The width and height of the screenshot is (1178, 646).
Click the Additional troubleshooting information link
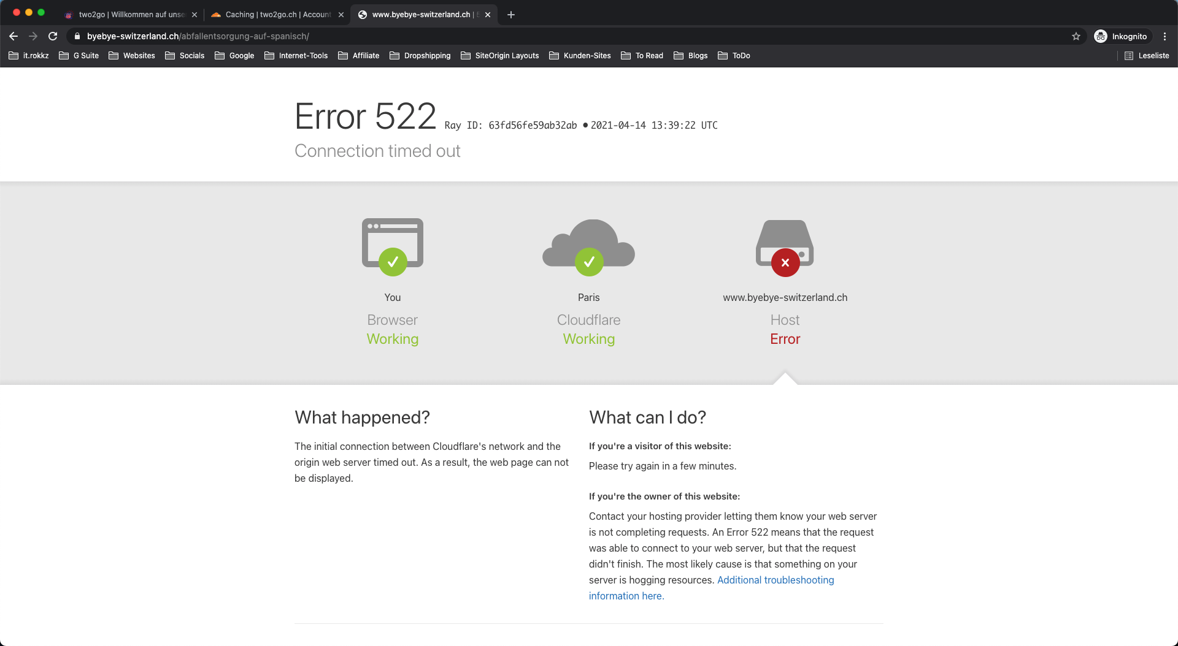712,588
